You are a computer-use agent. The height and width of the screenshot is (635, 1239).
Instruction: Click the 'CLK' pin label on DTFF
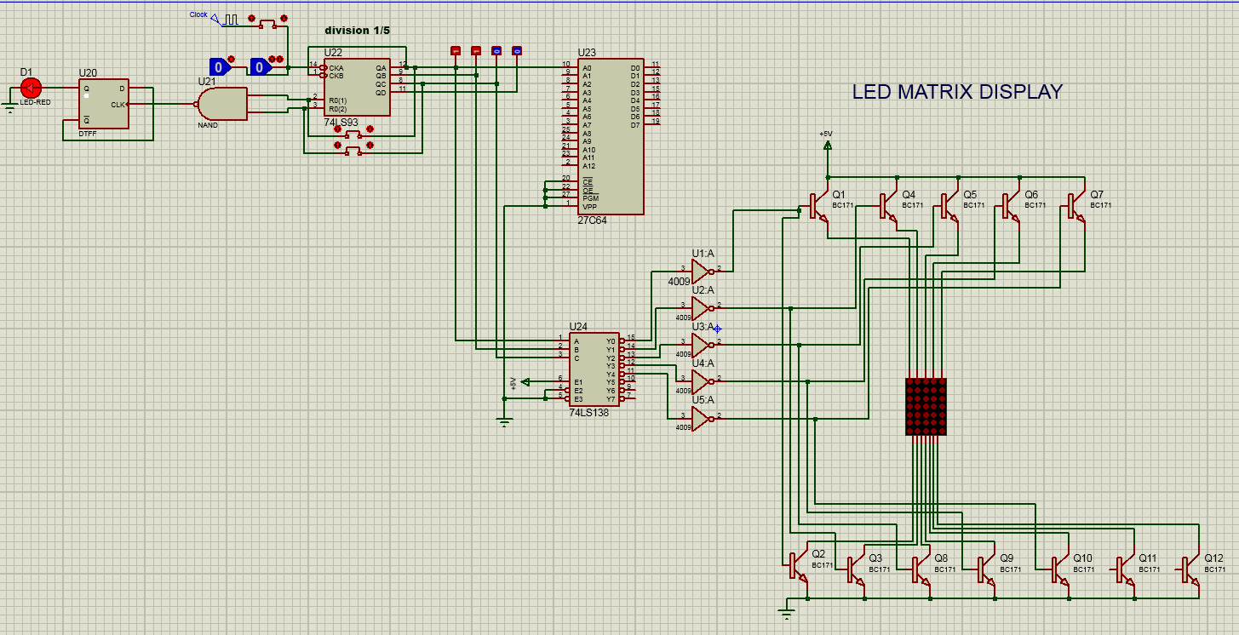[x=118, y=105]
